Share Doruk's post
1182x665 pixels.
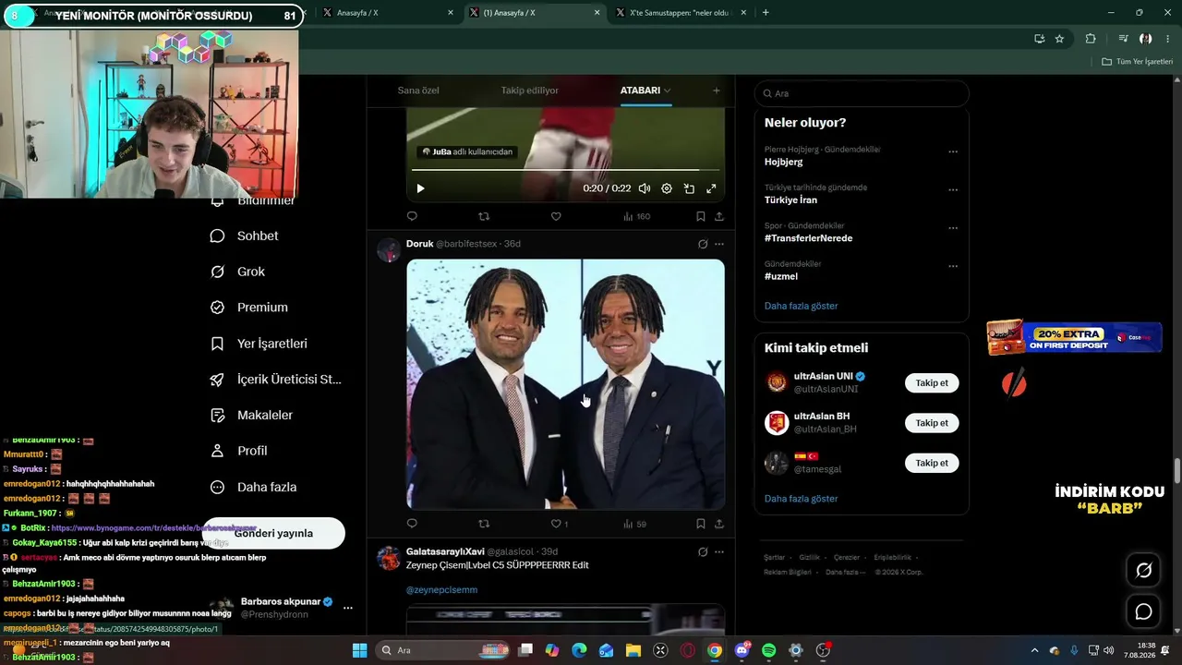point(719,524)
